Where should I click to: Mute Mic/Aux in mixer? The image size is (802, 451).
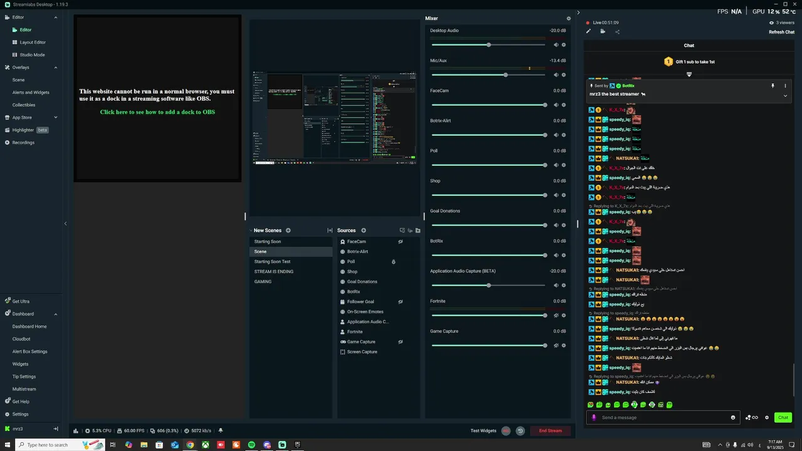pos(556,75)
